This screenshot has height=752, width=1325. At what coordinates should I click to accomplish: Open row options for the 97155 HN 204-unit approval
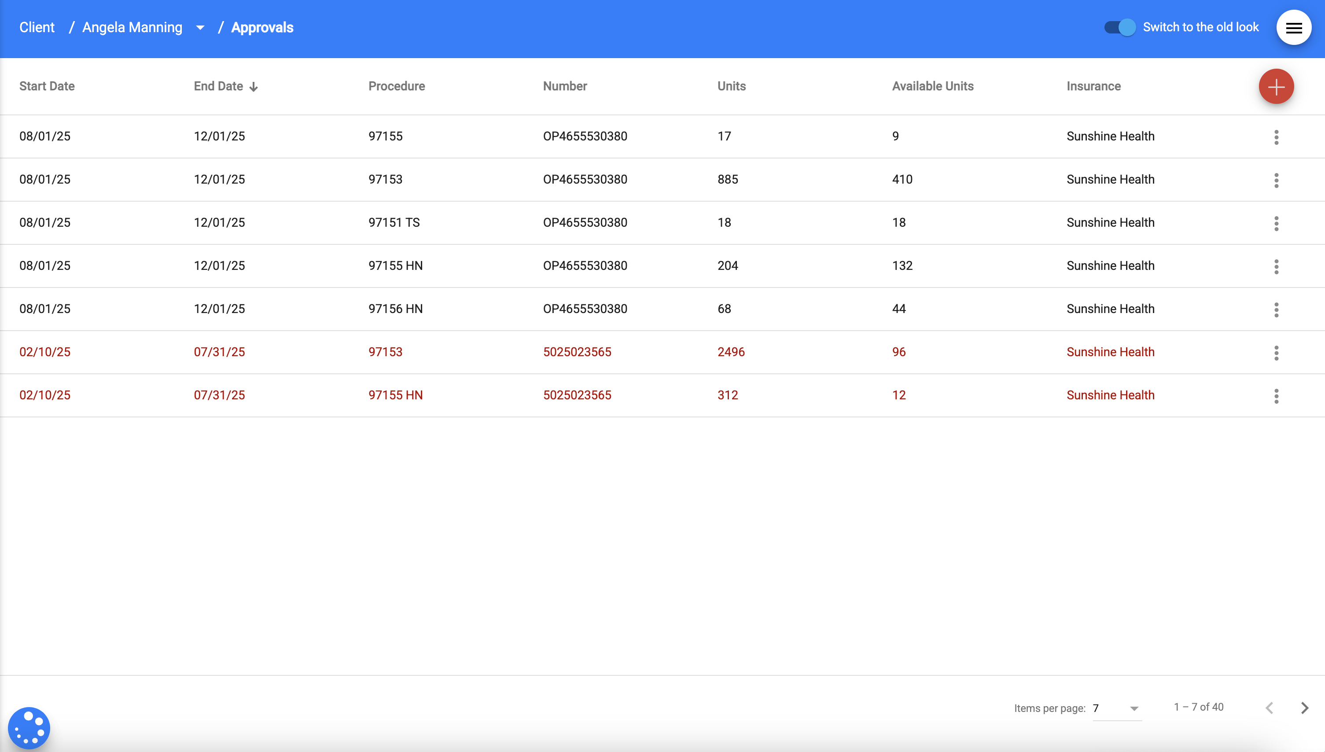coord(1276,266)
